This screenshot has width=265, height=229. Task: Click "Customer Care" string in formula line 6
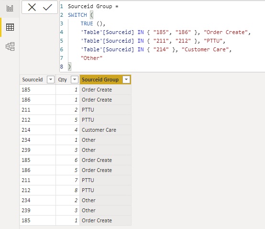205,49
